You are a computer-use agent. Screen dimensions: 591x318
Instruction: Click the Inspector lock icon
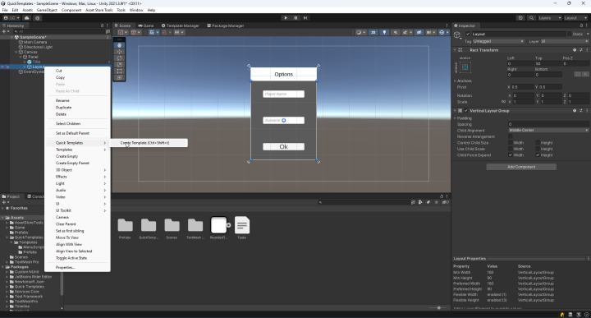point(581,25)
